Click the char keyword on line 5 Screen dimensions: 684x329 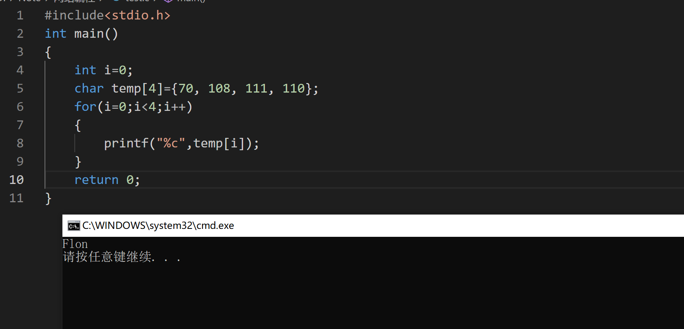point(89,88)
